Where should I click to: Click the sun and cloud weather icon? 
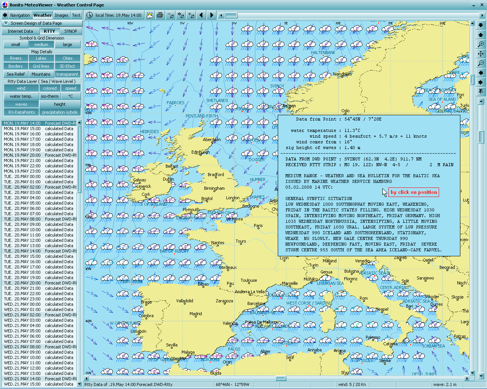tap(150, 15)
